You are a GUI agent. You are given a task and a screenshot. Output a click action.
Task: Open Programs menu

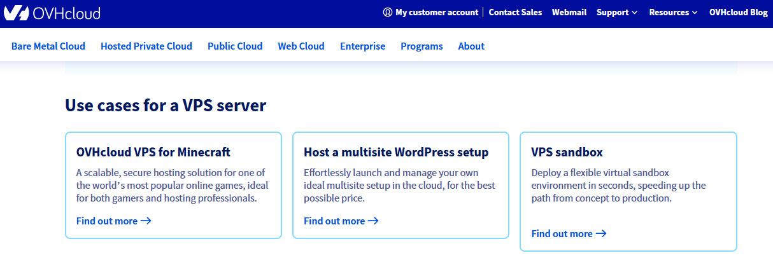tap(422, 46)
